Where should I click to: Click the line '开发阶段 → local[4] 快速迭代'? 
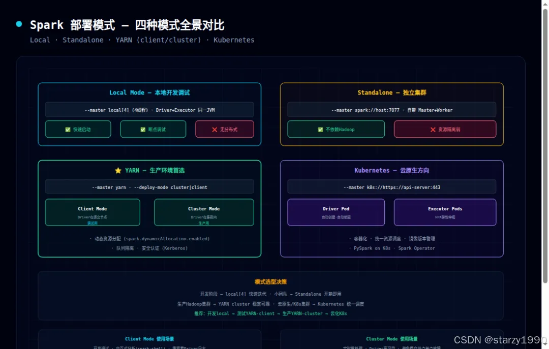[233, 294]
